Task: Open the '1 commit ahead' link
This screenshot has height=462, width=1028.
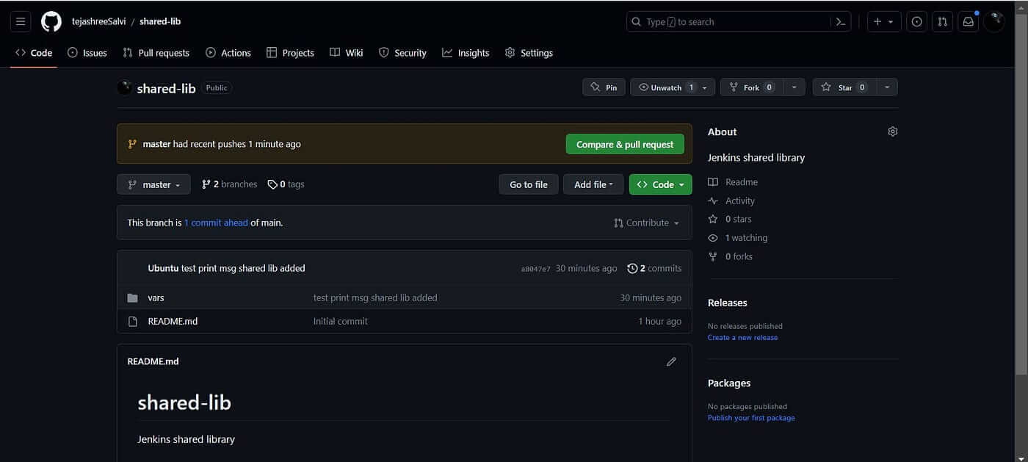Action: (x=216, y=223)
